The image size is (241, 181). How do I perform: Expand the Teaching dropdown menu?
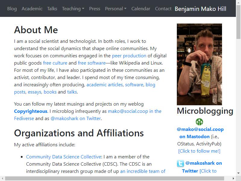point(73,9)
